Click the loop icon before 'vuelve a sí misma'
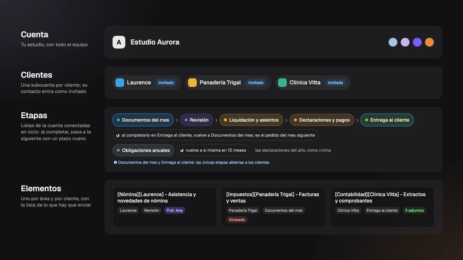The height and width of the screenshot is (260, 463). pyautogui.click(x=182, y=151)
